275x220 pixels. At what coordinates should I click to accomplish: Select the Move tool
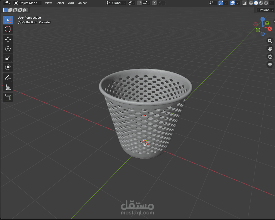point(8,40)
